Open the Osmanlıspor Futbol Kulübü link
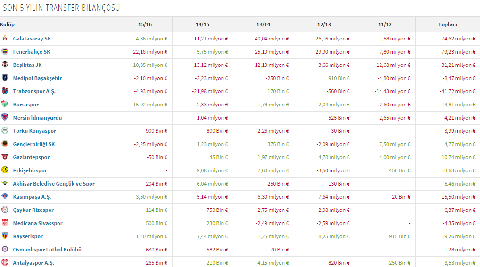The width and height of the screenshot is (480, 267). pos(47,250)
